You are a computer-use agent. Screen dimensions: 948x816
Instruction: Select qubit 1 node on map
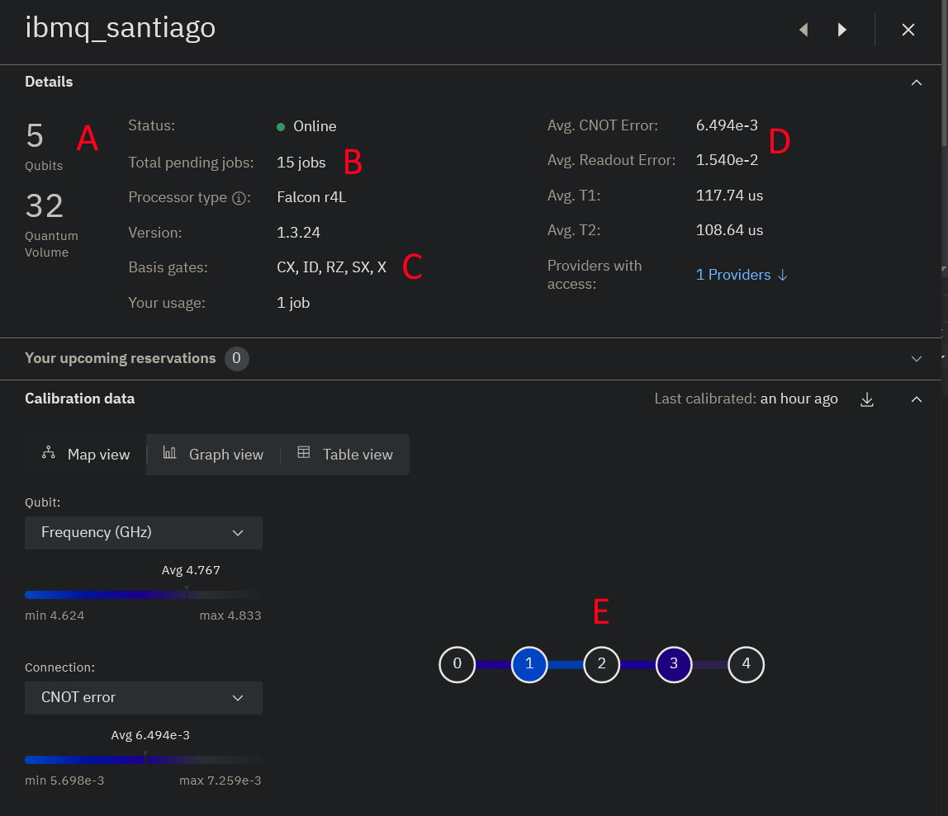coord(529,664)
